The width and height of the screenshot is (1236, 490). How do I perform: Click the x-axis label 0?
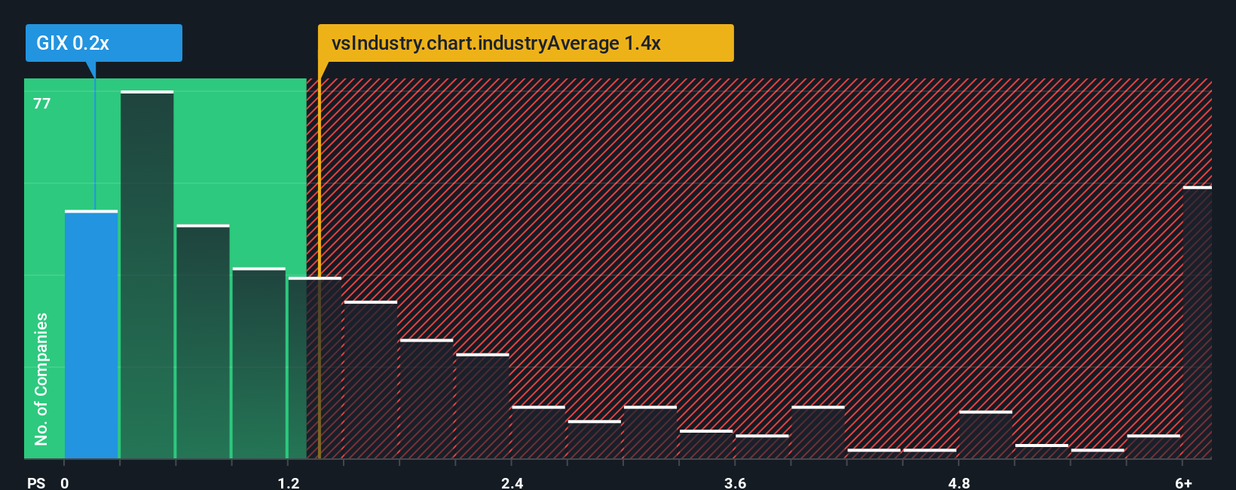(65, 482)
